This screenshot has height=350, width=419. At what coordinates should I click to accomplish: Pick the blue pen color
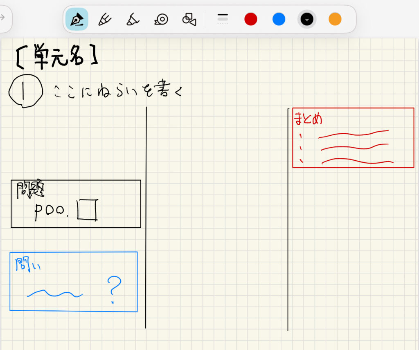coord(279,19)
